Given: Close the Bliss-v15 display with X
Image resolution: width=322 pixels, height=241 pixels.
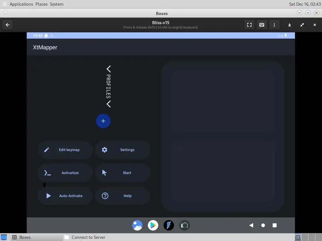Looking at the screenshot, I should click(314, 25).
